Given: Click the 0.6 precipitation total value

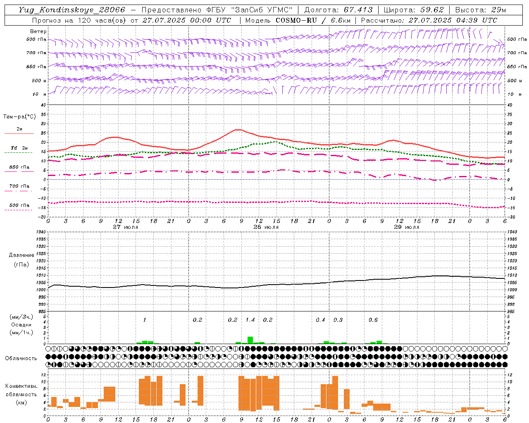Looking at the screenshot, I should click(373, 320).
